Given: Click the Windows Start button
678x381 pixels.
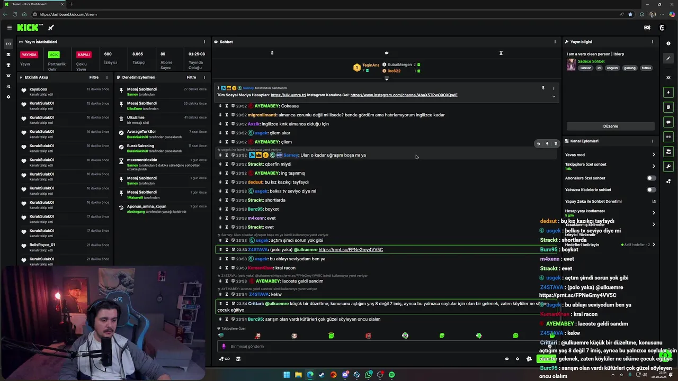Looking at the screenshot, I should [x=287, y=375].
